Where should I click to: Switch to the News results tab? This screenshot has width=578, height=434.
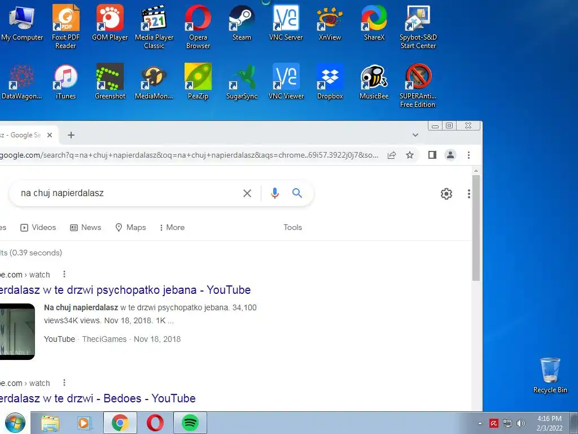(86, 227)
